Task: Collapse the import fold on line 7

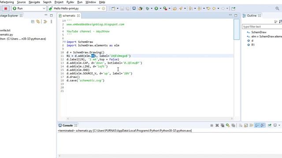Action: pyautogui.click(x=65, y=42)
